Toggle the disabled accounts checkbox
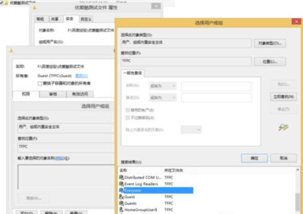Screen dimensions: 303x214 point(127,110)
